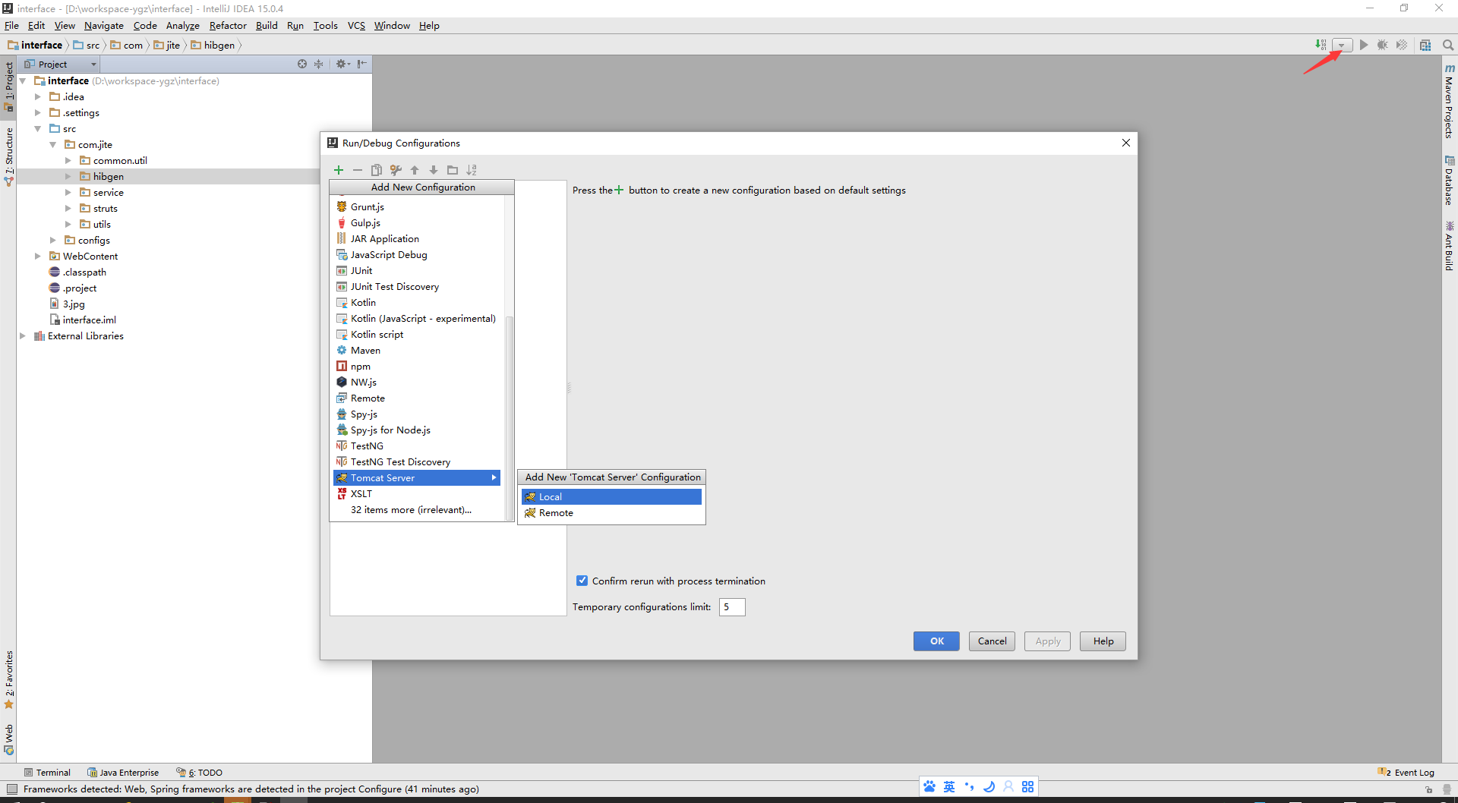Click the Search Everywhere magnifier icon
This screenshot has width=1458, height=803.
1448,45
